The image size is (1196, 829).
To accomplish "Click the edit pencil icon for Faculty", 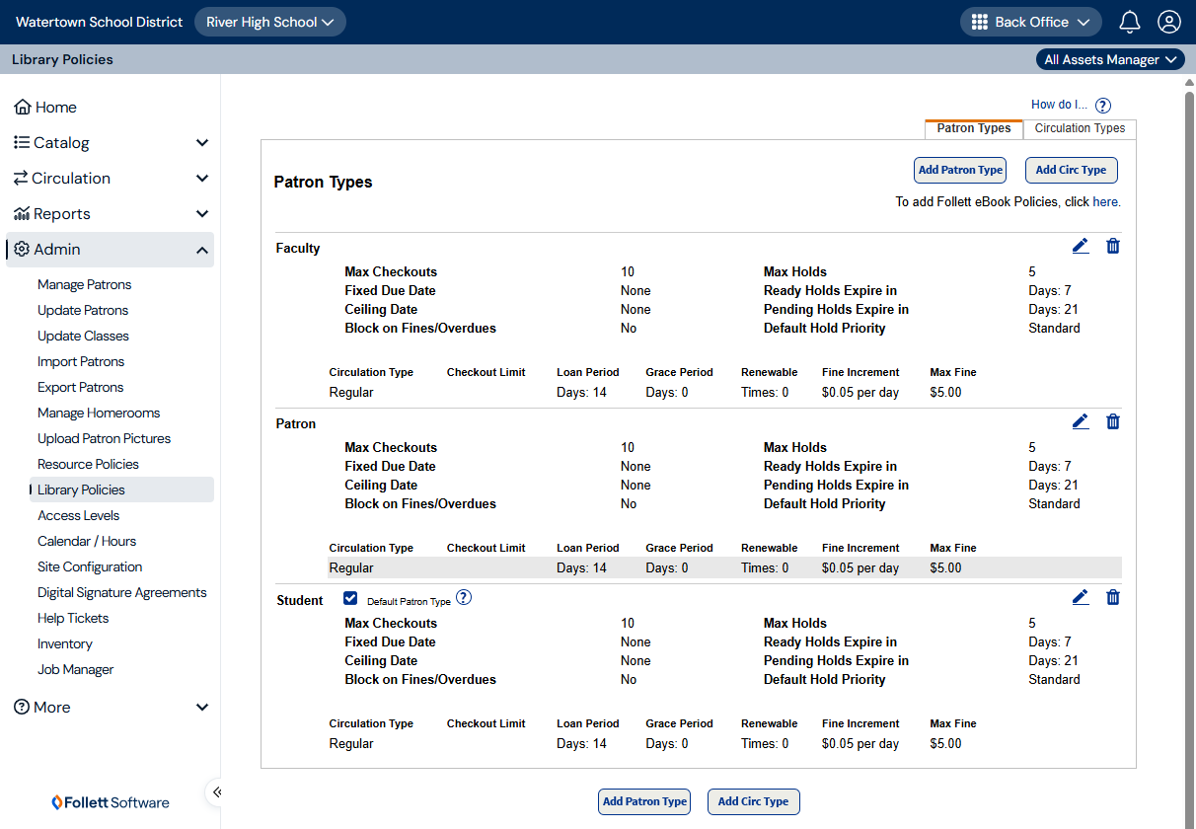I will pos(1081,247).
